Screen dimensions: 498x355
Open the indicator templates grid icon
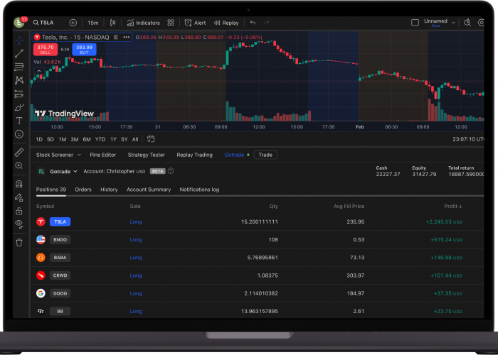pyautogui.click(x=171, y=23)
